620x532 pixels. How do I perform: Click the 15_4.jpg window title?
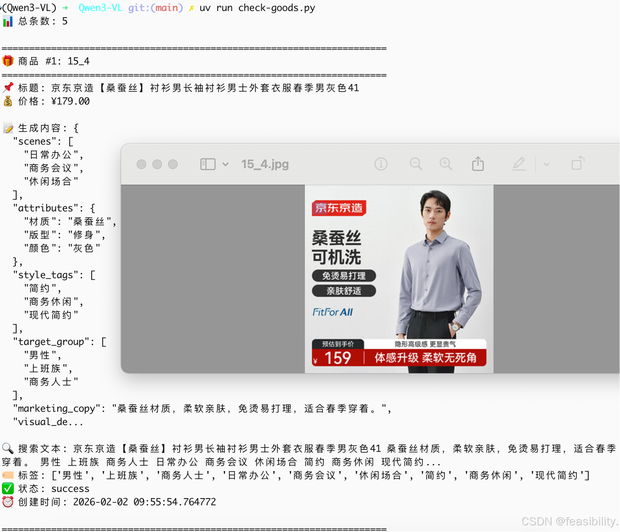pos(265,164)
